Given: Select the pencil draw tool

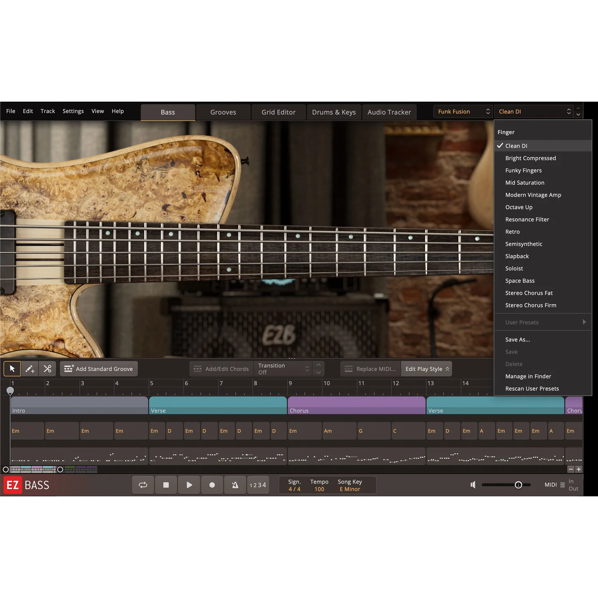Looking at the screenshot, I should pyautogui.click(x=30, y=369).
